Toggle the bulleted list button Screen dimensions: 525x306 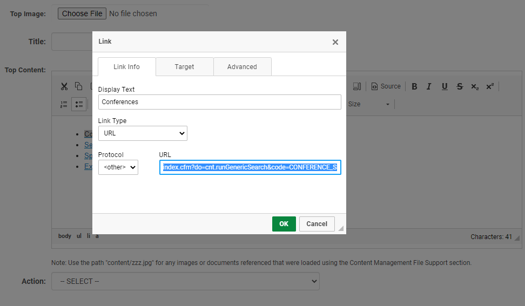79,104
